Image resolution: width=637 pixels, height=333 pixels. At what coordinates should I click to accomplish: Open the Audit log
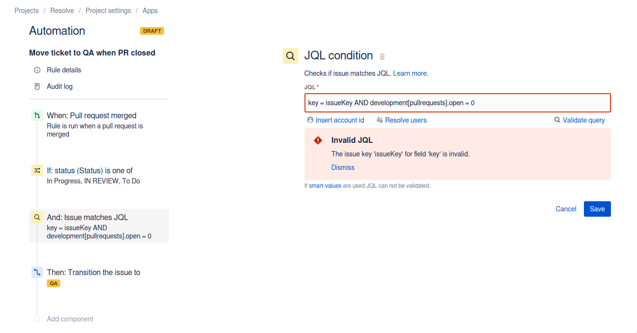(x=60, y=86)
